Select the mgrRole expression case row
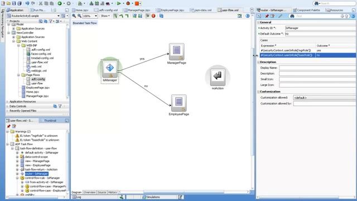 [308, 50]
